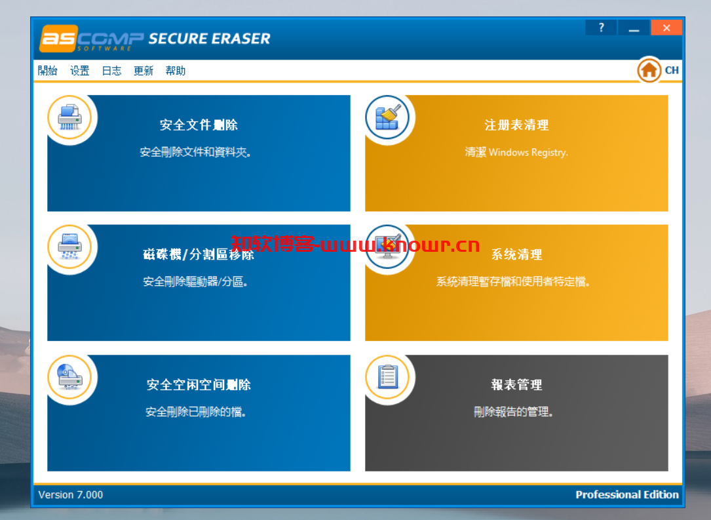
Task: Click the 清潔 Windows Registry description
Action: tap(516, 152)
